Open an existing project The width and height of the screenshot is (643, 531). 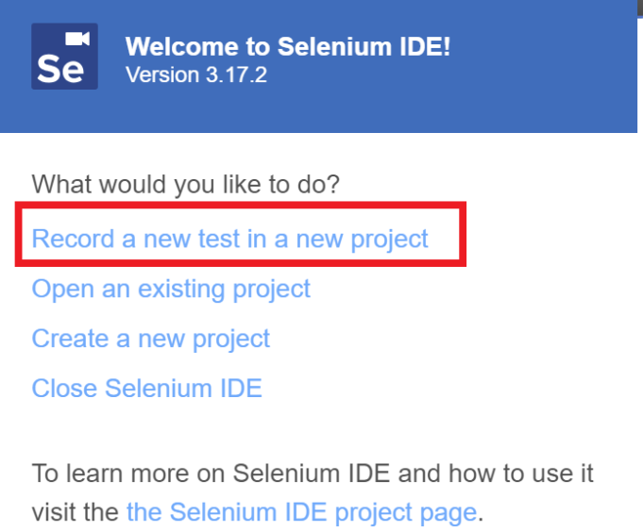[x=171, y=290]
